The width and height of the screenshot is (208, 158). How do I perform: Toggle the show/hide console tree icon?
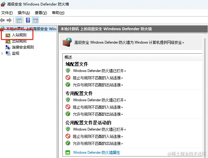(x=19, y=20)
